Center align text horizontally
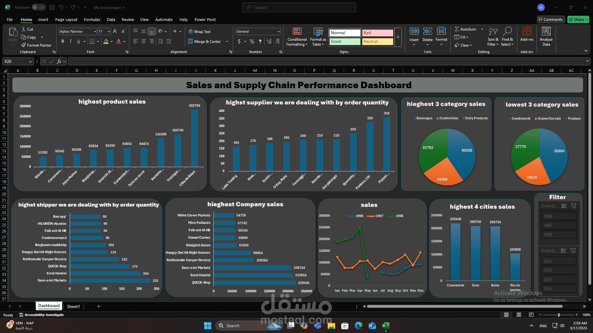Image resolution: width=593 pixels, height=333 pixels. pyautogui.click(x=144, y=41)
